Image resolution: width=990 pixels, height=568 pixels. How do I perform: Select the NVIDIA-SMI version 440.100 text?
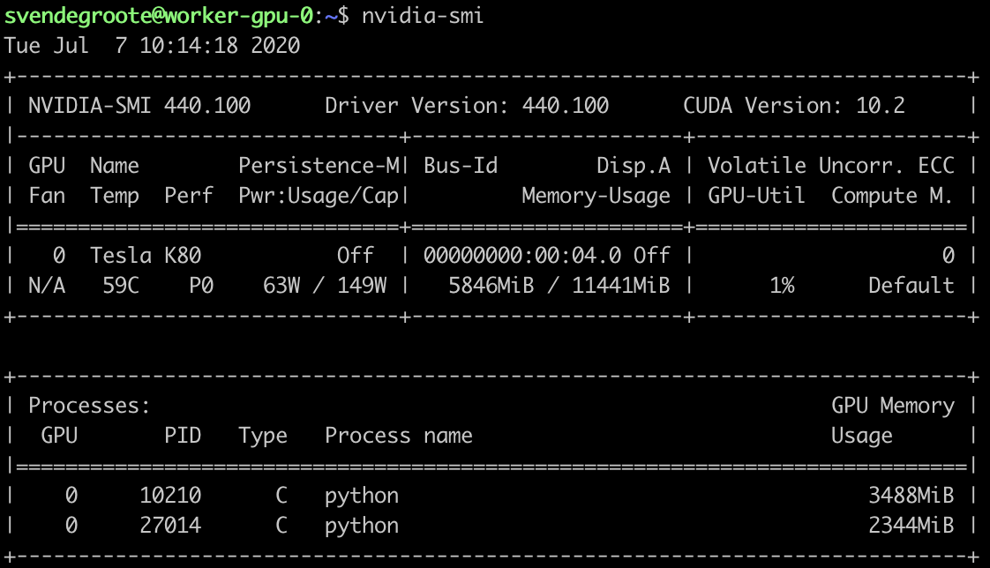coord(106,105)
